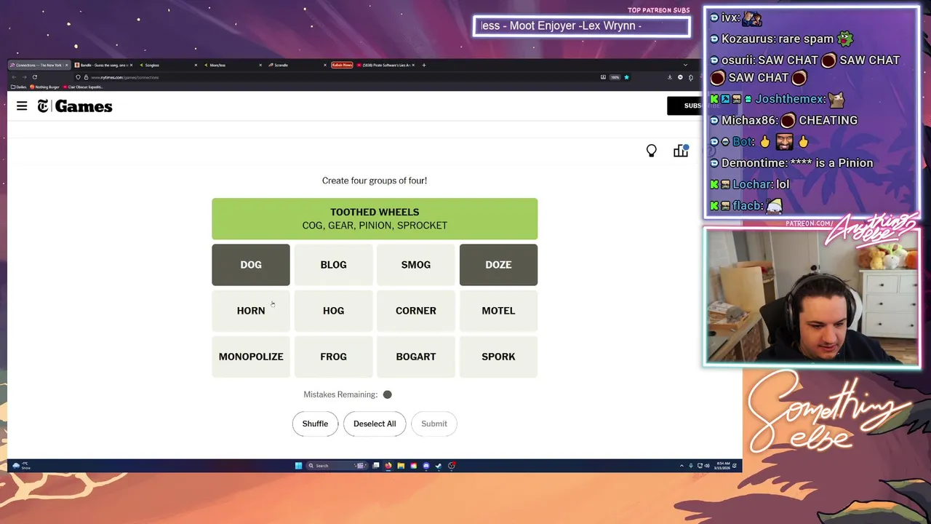The image size is (931, 524).
Task: Click the Steam taskbar icon
Action: (439, 466)
